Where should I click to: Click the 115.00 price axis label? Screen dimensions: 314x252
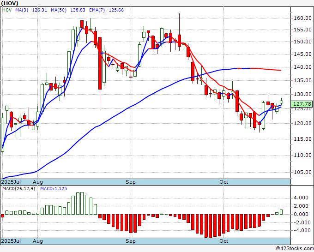pyautogui.click(x=302, y=139)
